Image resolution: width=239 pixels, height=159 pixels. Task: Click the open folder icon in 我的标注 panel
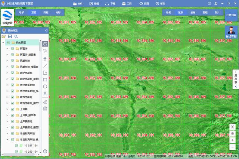[3, 36]
